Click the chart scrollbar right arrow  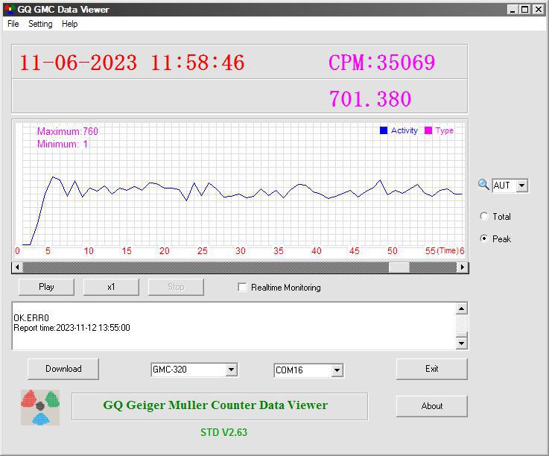click(463, 267)
